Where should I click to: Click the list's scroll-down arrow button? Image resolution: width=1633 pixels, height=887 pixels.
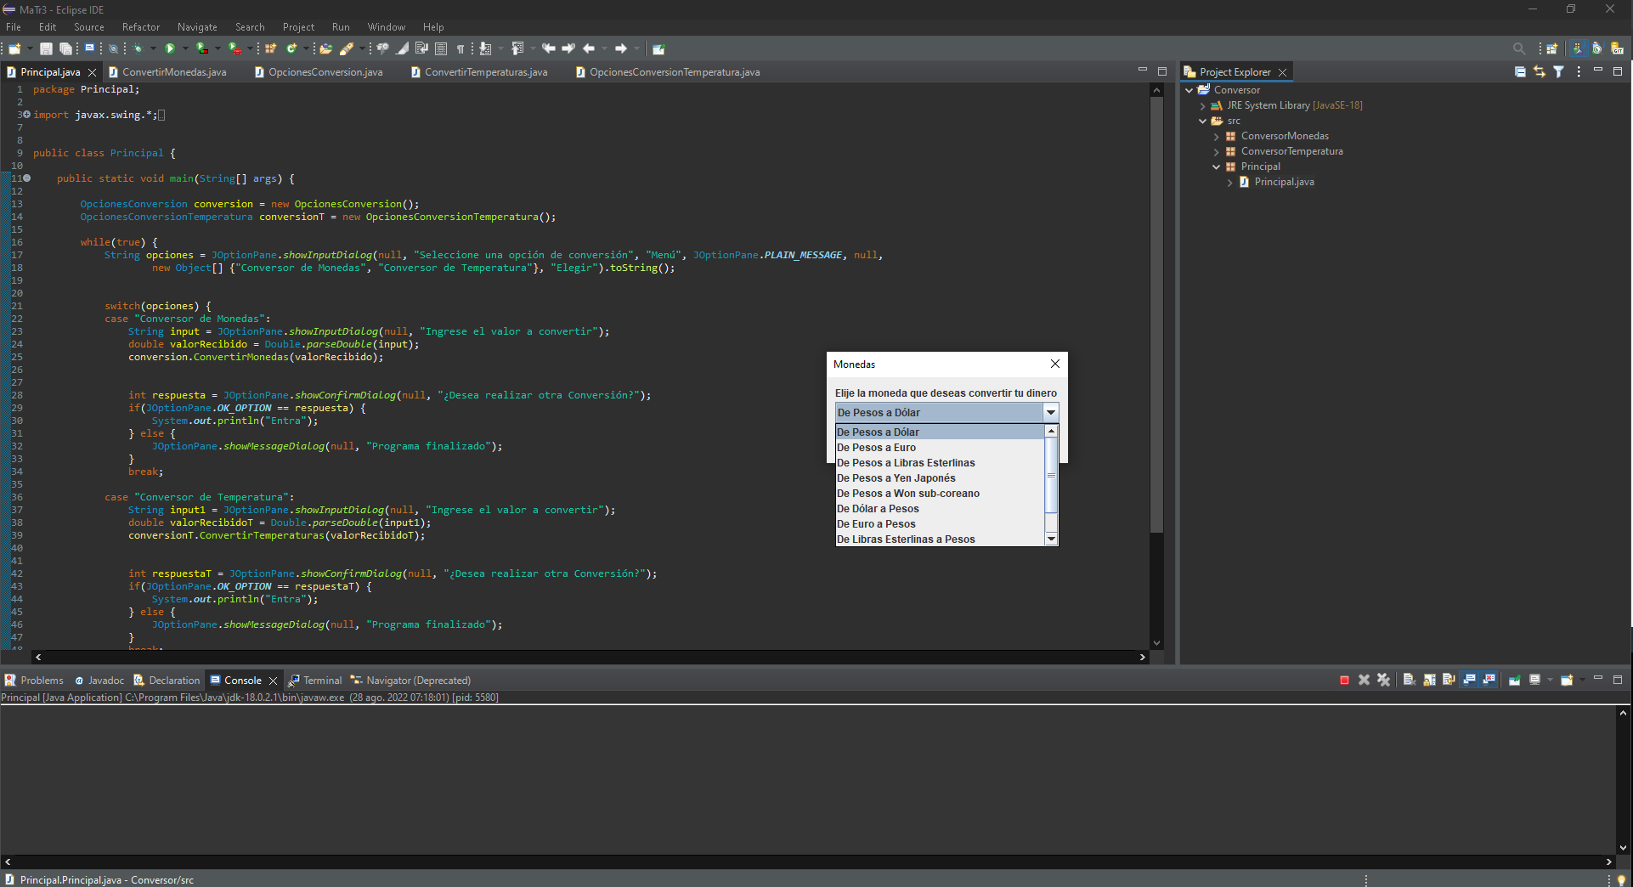pos(1051,540)
